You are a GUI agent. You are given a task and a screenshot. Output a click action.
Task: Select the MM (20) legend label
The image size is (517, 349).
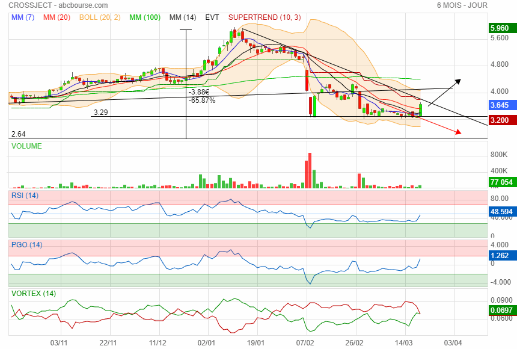pos(57,17)
